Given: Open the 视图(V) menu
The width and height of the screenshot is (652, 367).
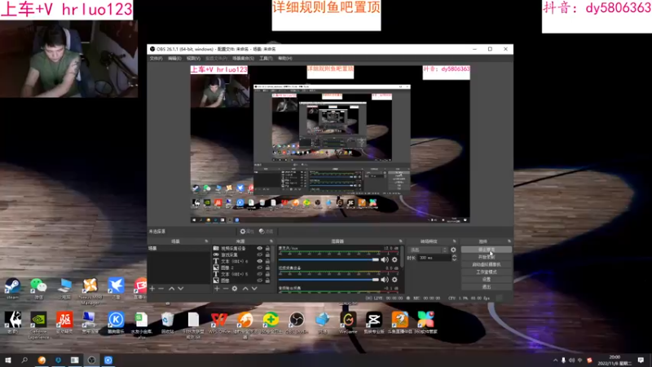Looking at the screenshot, I should coord(193,59).
